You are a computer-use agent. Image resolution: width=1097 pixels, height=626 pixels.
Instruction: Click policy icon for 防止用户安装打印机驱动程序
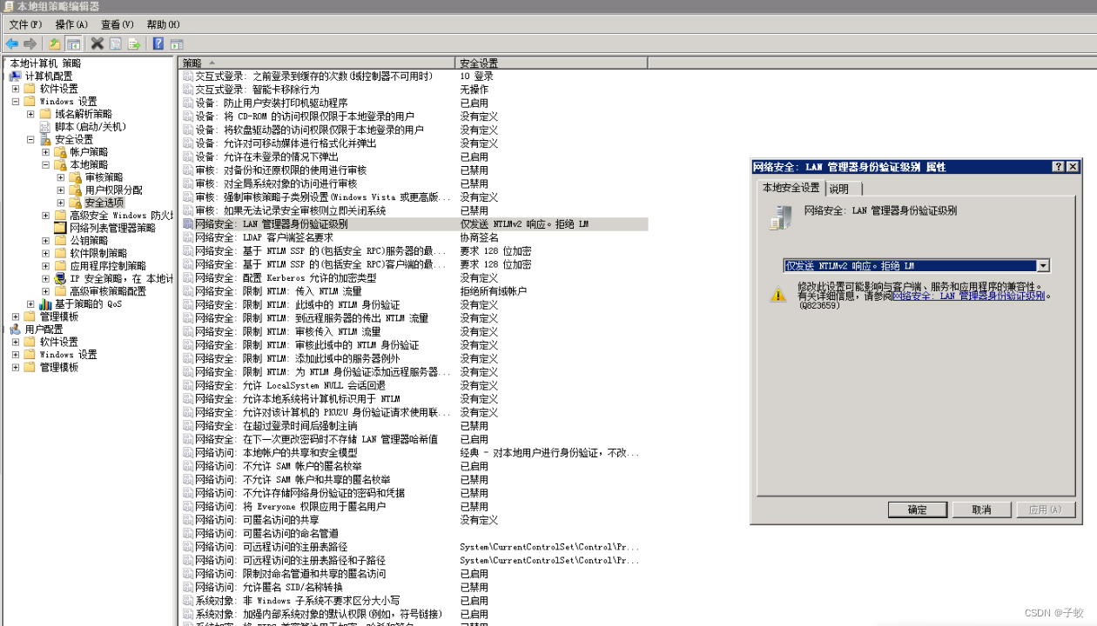coord(187,103)
